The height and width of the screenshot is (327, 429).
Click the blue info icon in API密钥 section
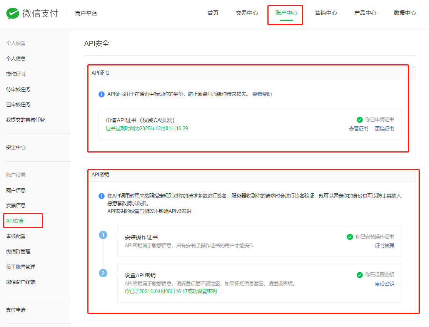tap(102, 196)
